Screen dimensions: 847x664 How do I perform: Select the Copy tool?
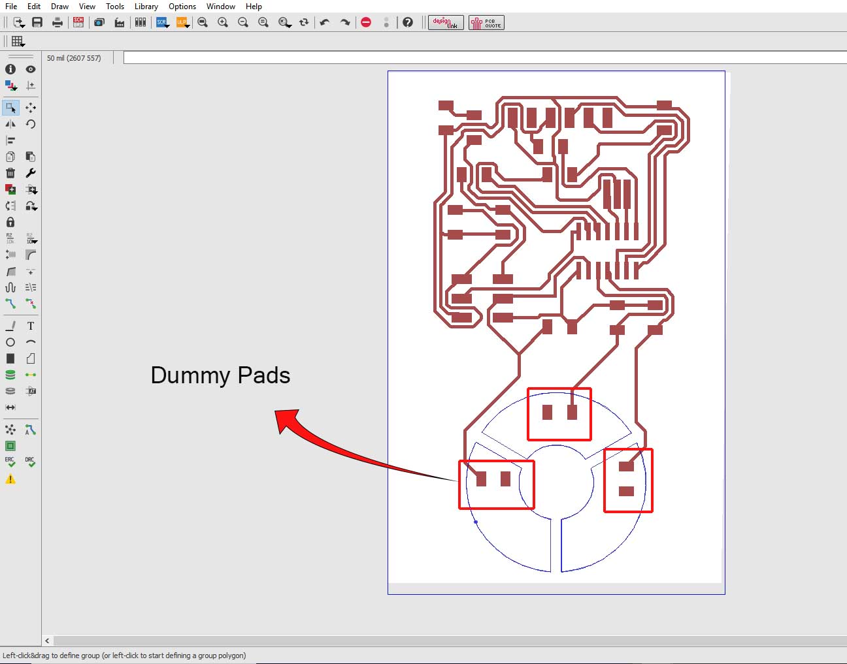click(10, 157)
